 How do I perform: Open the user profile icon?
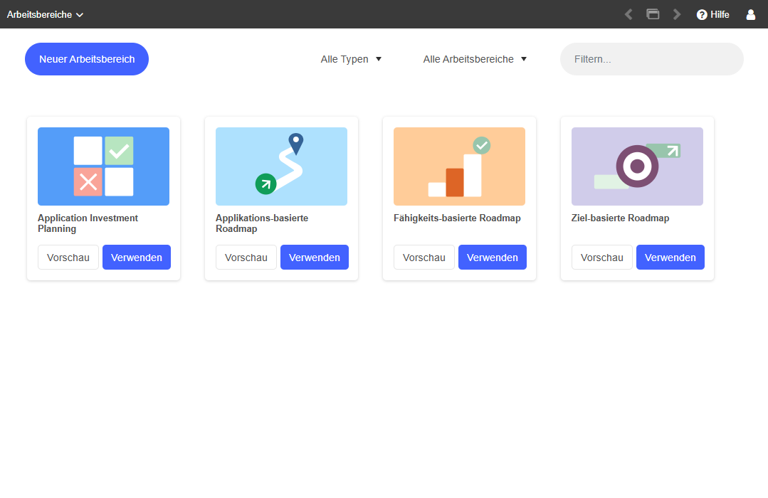[x=750, y=14]
